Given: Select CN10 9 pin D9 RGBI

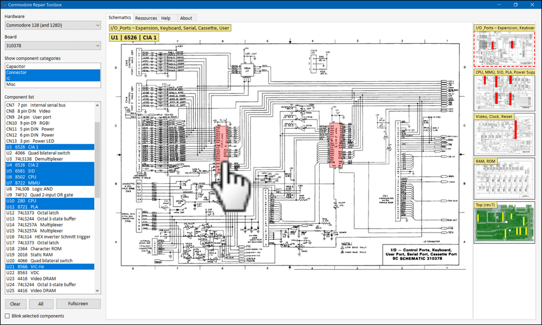Looking at the screenshot, I should (50, 123).
